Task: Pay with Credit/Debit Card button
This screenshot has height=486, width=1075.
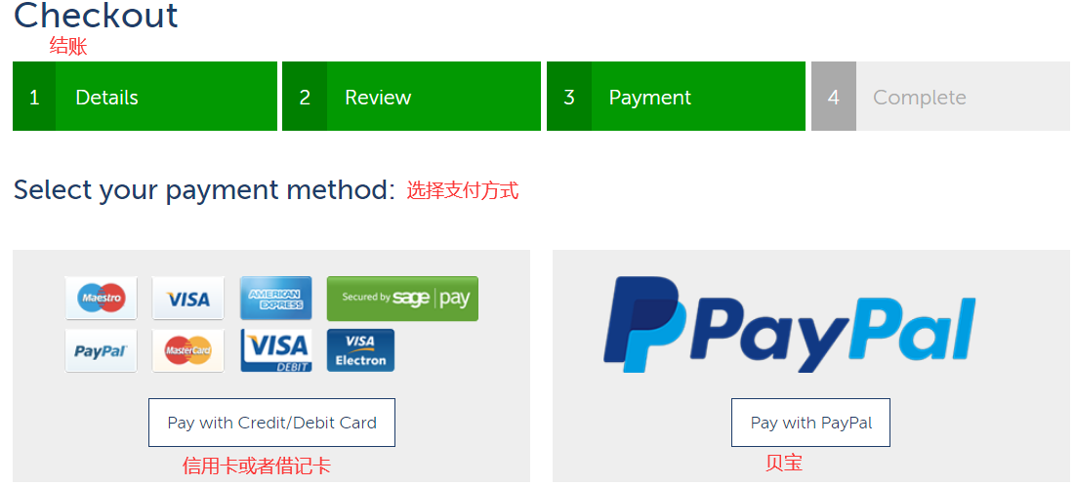Action: tap(271, 423)
